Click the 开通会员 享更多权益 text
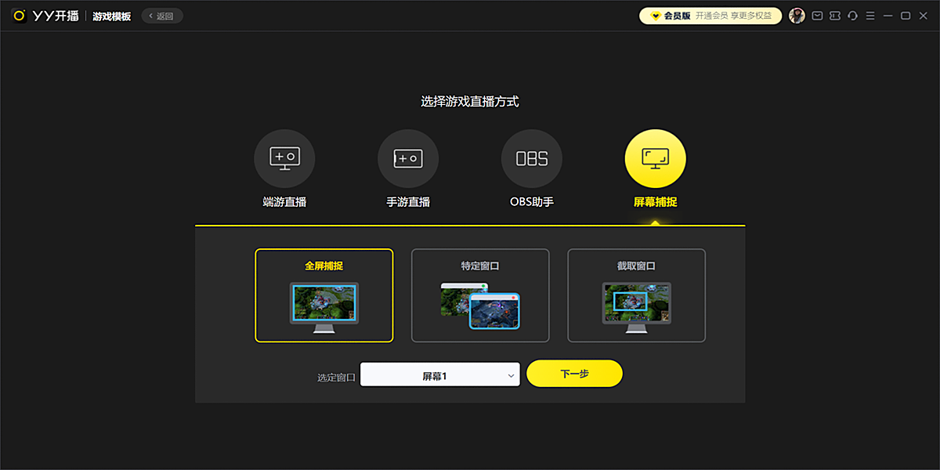Viewport: 940px width, 470px height. pyautogui.click(x=733, y=16)
